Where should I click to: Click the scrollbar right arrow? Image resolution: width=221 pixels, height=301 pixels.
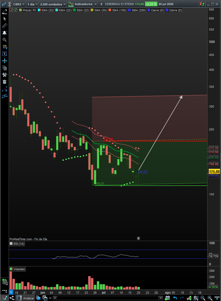click(161, 298)
